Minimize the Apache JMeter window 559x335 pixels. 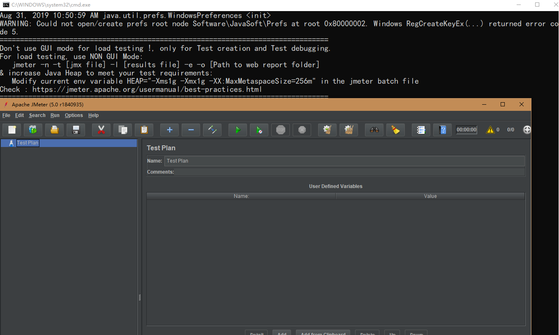(x=484, y=104)
